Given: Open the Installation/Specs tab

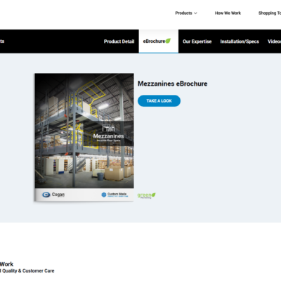Looking at the screenshot, I should pos(240,41).
